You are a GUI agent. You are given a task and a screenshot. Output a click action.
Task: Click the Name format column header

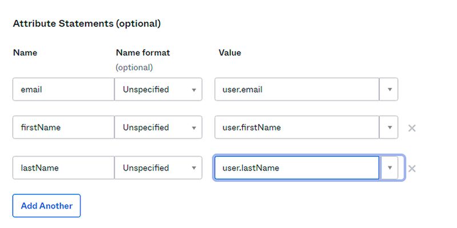pos(143,52)
